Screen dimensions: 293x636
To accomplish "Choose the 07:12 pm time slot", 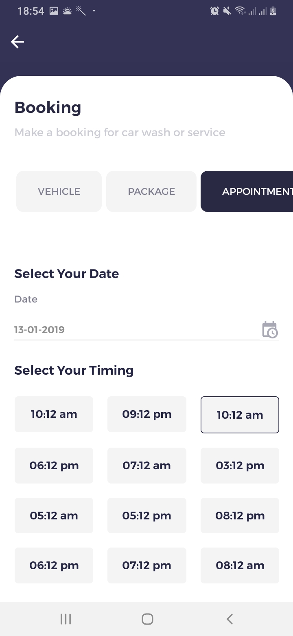I will pyautogui.click(x=147, y=565).
